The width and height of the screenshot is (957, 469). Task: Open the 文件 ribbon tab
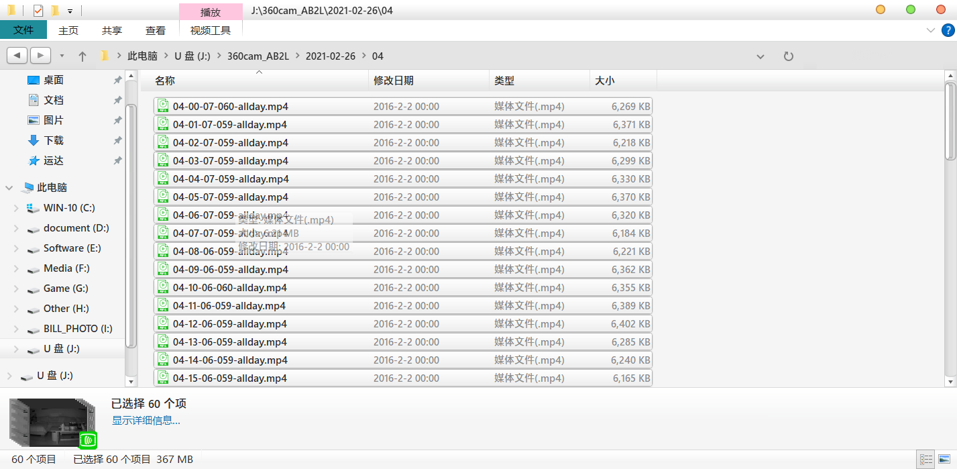tap(23, 30)
